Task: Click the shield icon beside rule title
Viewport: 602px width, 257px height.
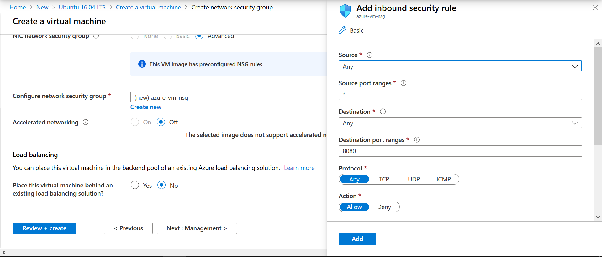Action: pyautogui.click(x=345, y=11)
